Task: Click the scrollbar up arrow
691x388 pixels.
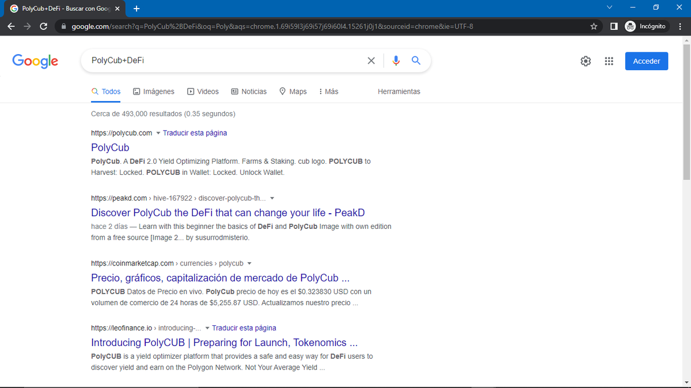Action: tap(686, 40)
